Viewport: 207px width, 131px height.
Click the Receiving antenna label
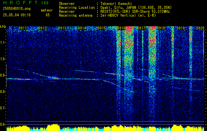click(x=76, y=15)
